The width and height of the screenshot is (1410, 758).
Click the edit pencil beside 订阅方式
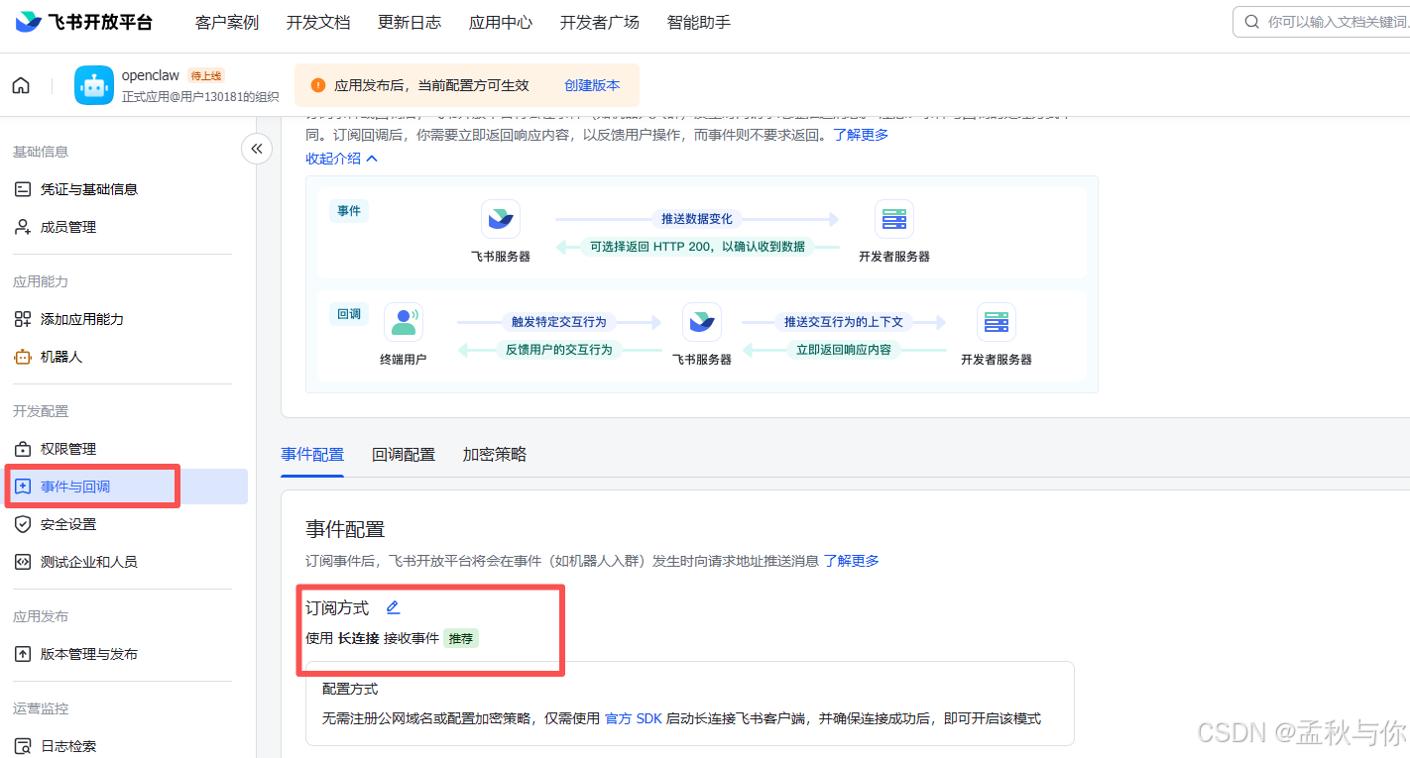click(x=393, y=606)
